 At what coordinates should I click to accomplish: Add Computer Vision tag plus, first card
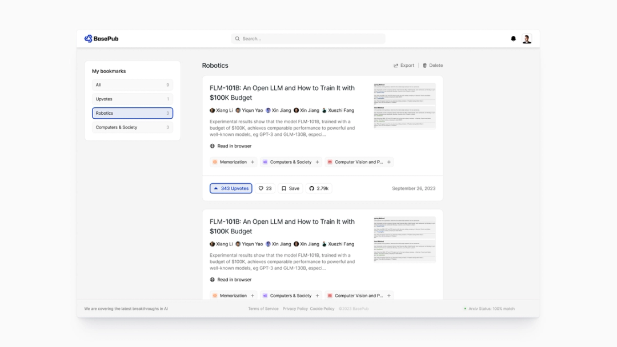(x=389, y=162)
